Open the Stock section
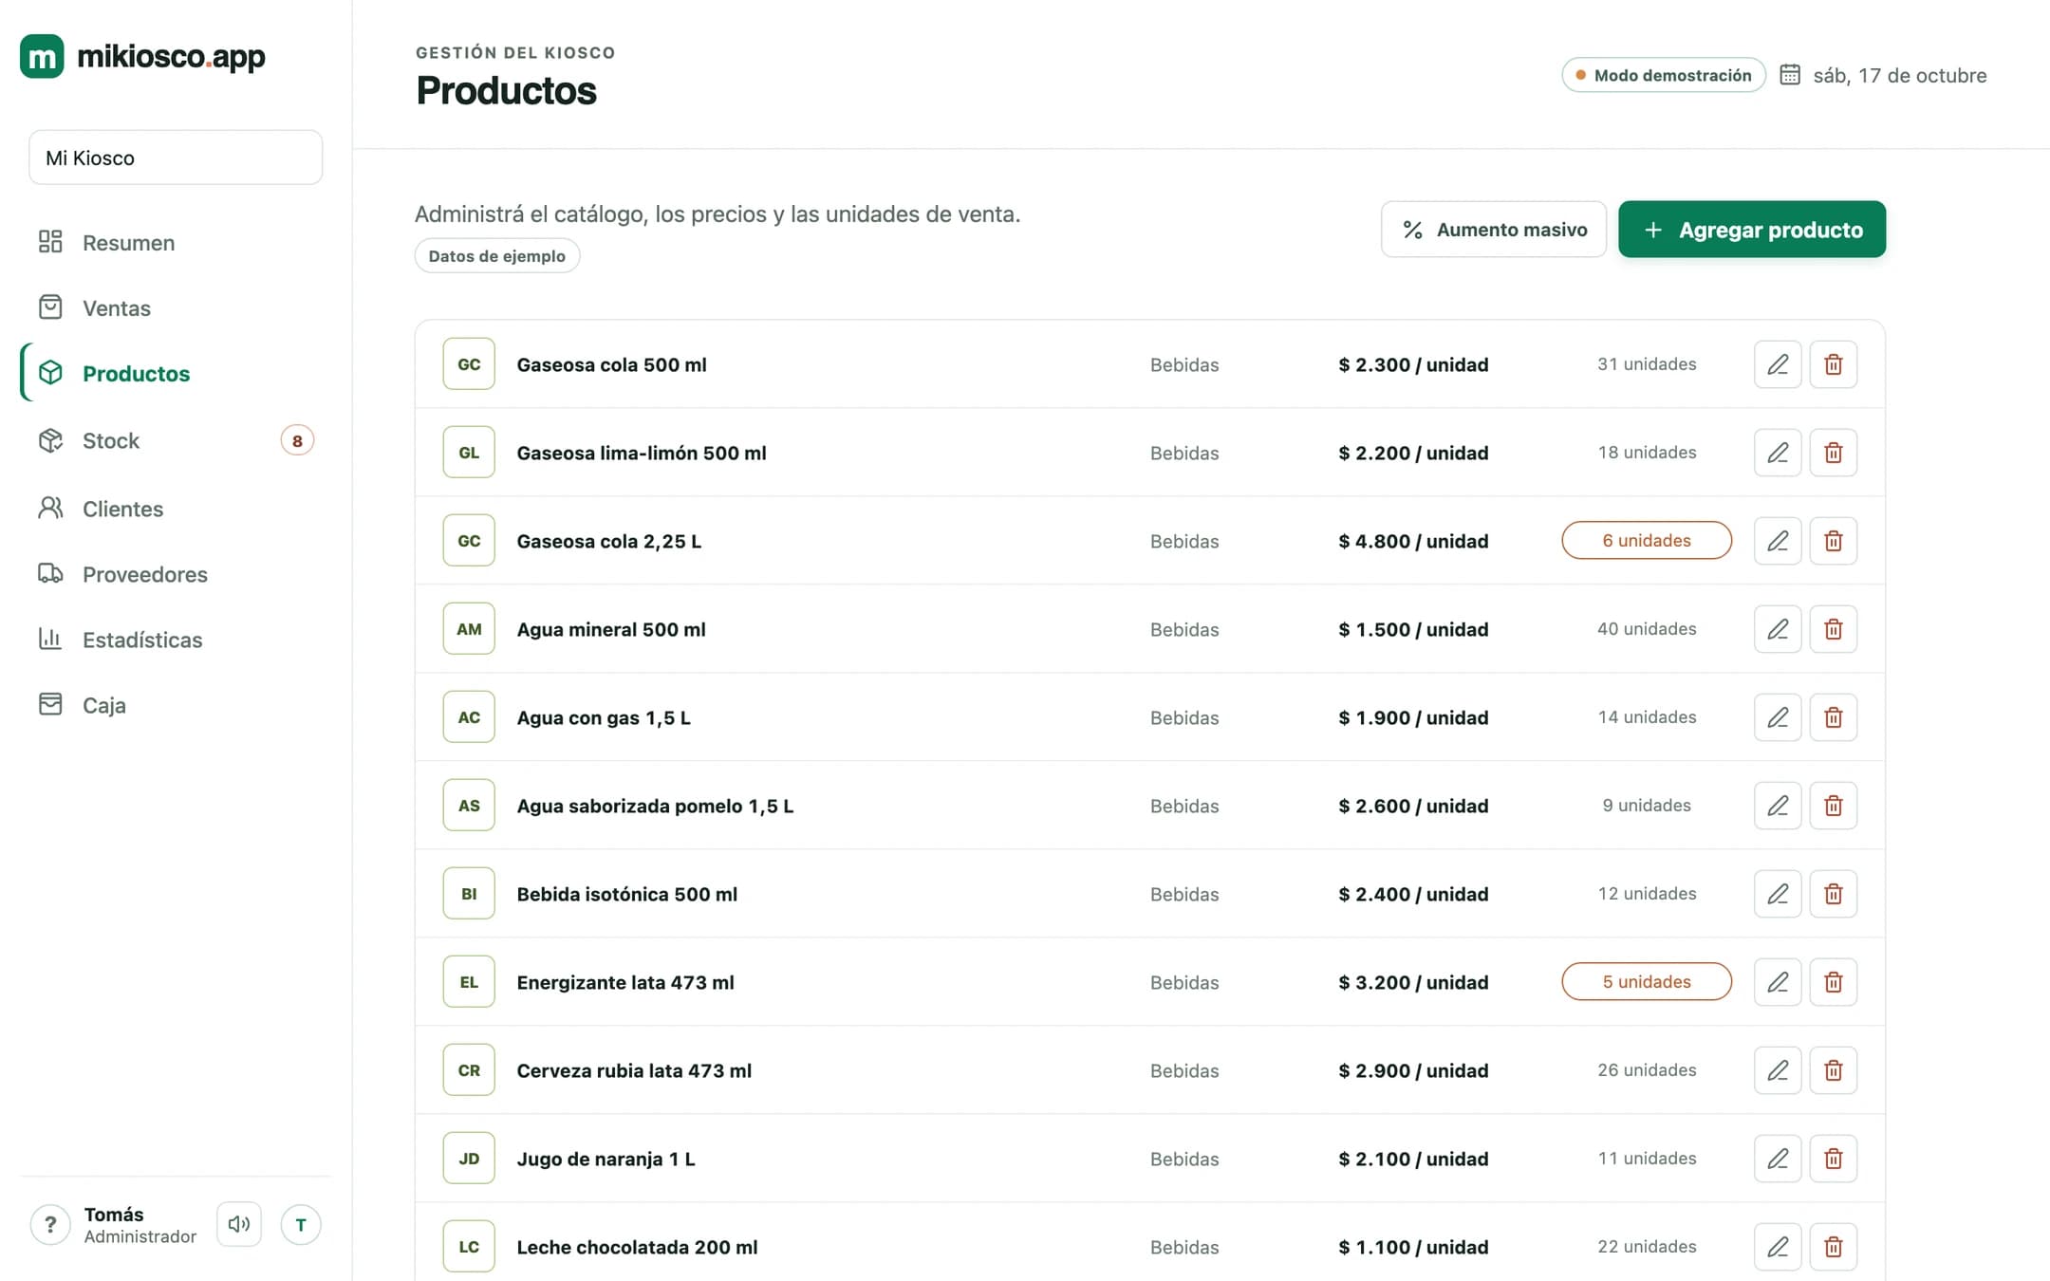The image size is (2050, 1281). [177, 440]
